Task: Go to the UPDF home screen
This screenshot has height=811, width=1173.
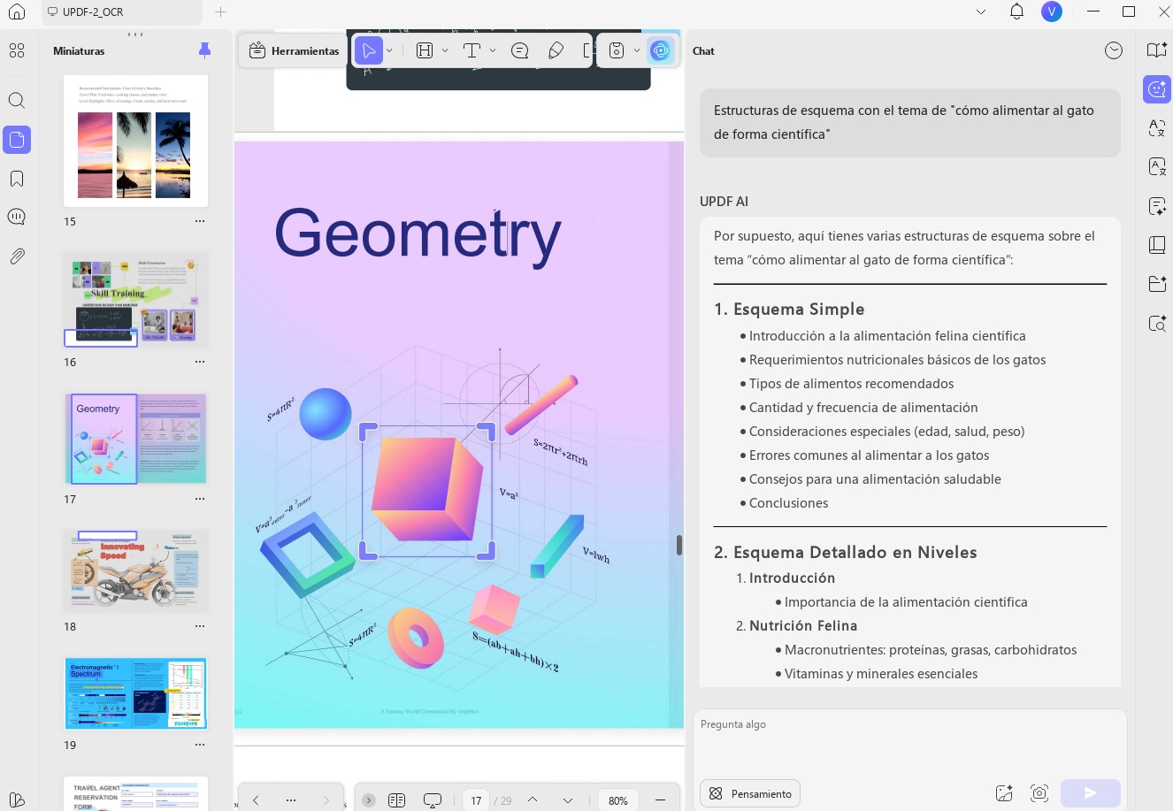Action: tap(16, 12)
